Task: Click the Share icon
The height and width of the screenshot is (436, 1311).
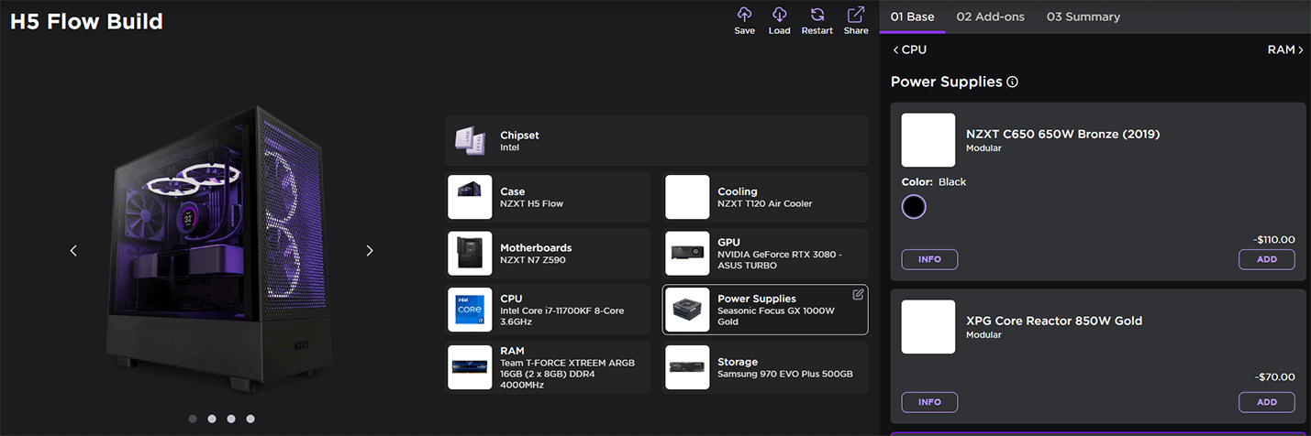Action: point(856,14)
